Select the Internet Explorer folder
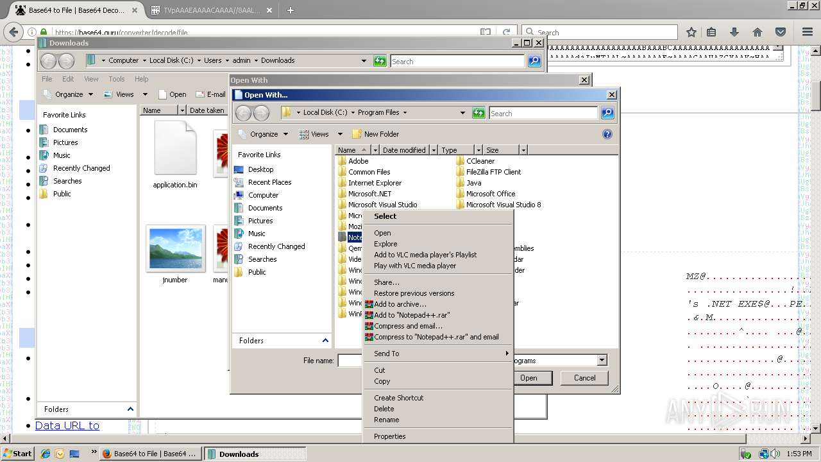Viewport: 821px width, 462px height. point(369,183)
